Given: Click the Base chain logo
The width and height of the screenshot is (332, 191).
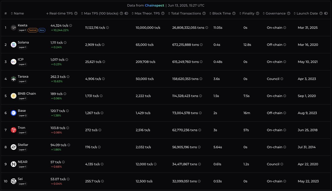Looking at the screenshot, I should click(14, 113).
